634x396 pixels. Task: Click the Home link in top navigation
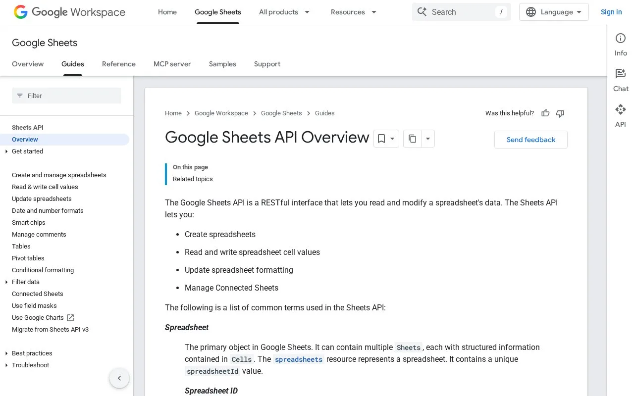point(167,12)
